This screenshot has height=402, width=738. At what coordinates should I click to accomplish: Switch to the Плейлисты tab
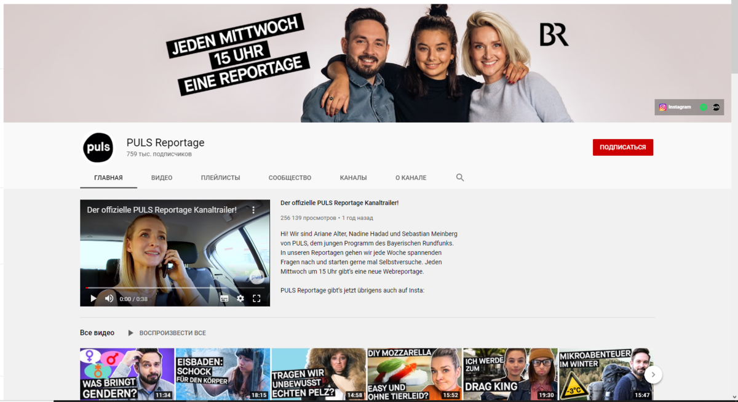point(220,177)
